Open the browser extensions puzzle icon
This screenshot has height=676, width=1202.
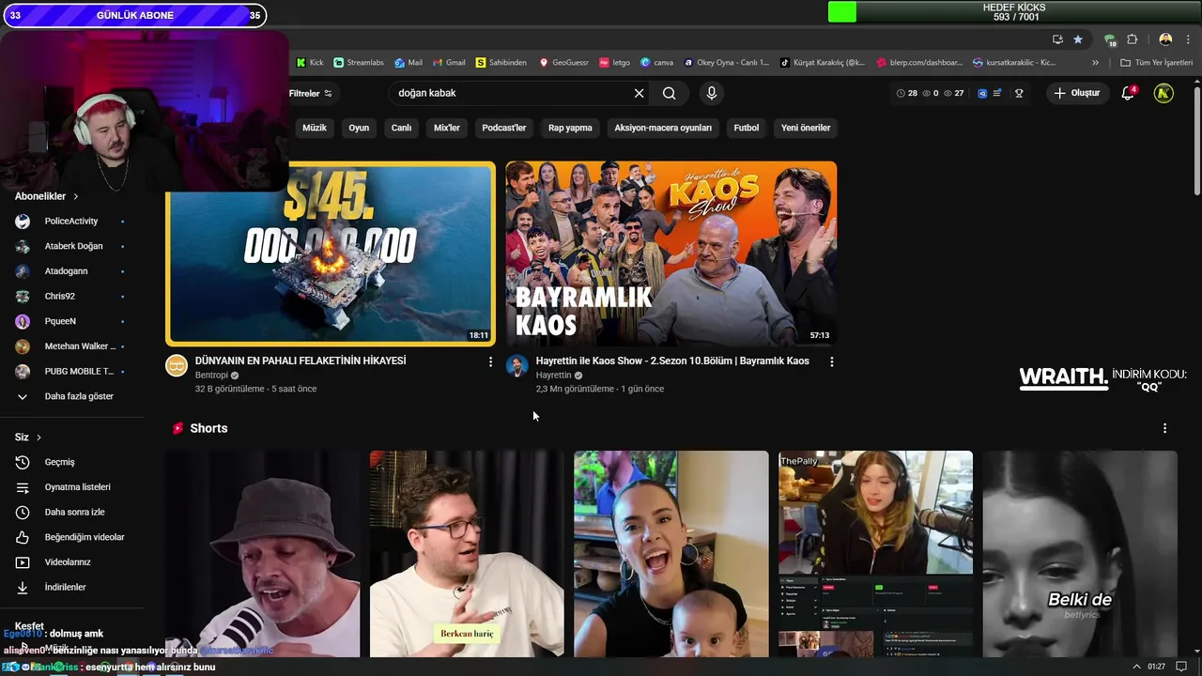[x=1133, y=38]
